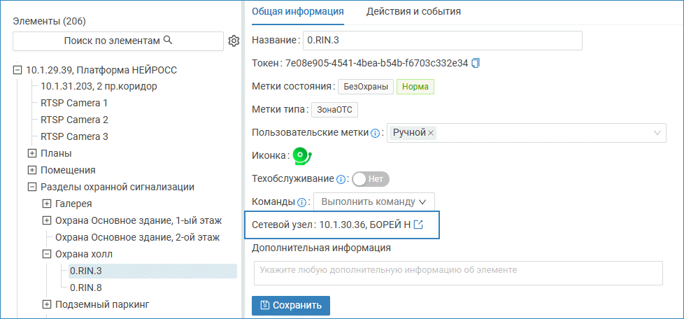Select the Общая информация tab

297,11
